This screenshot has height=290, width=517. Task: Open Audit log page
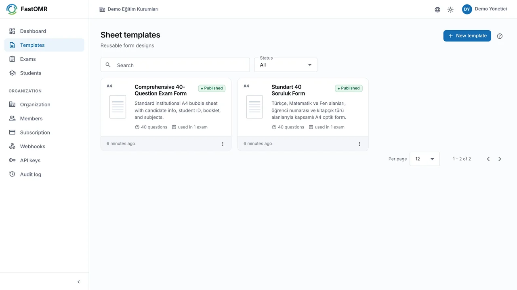pyautogui.click(x=44, y=174)
